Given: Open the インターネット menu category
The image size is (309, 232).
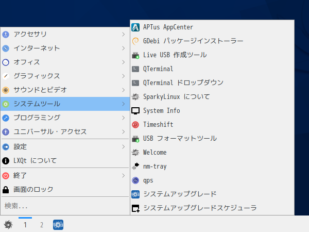Looking at the screenshot, I should tap(65, 48).
